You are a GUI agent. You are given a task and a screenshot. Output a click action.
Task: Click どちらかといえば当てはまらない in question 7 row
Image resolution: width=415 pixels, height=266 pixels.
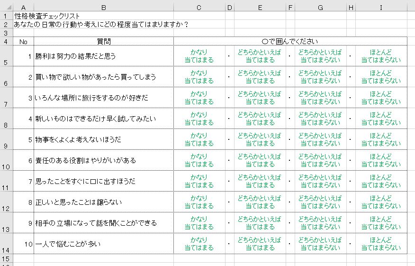click(321, 181)
